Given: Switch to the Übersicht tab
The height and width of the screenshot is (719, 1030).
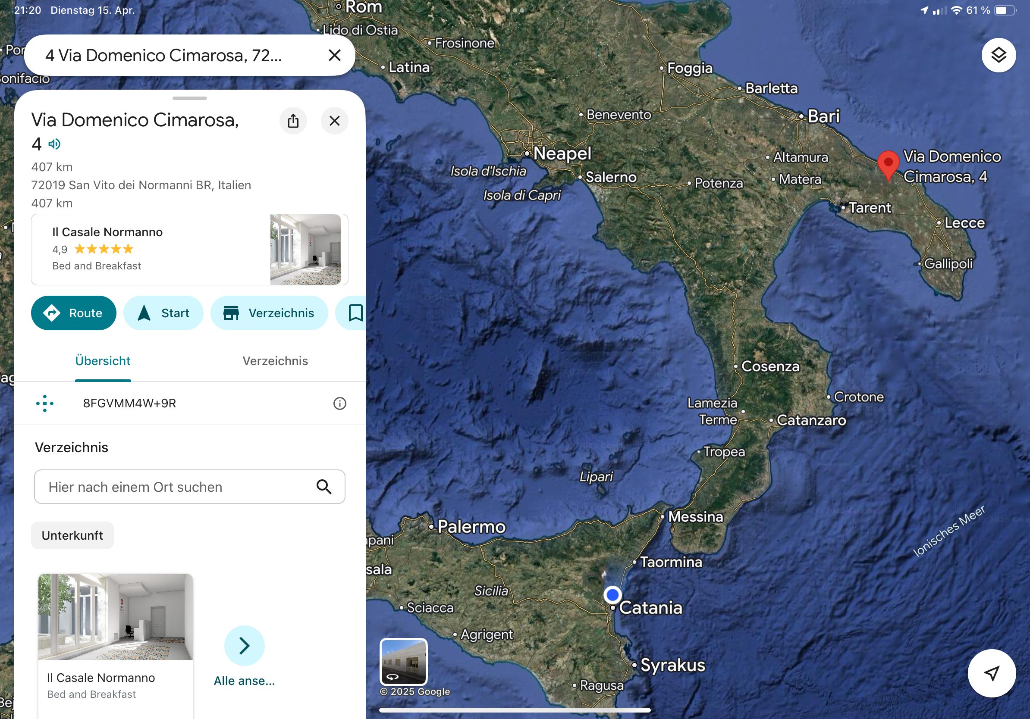Looking at the screenshot, I should pyautogui.click(x=103, y=361).
